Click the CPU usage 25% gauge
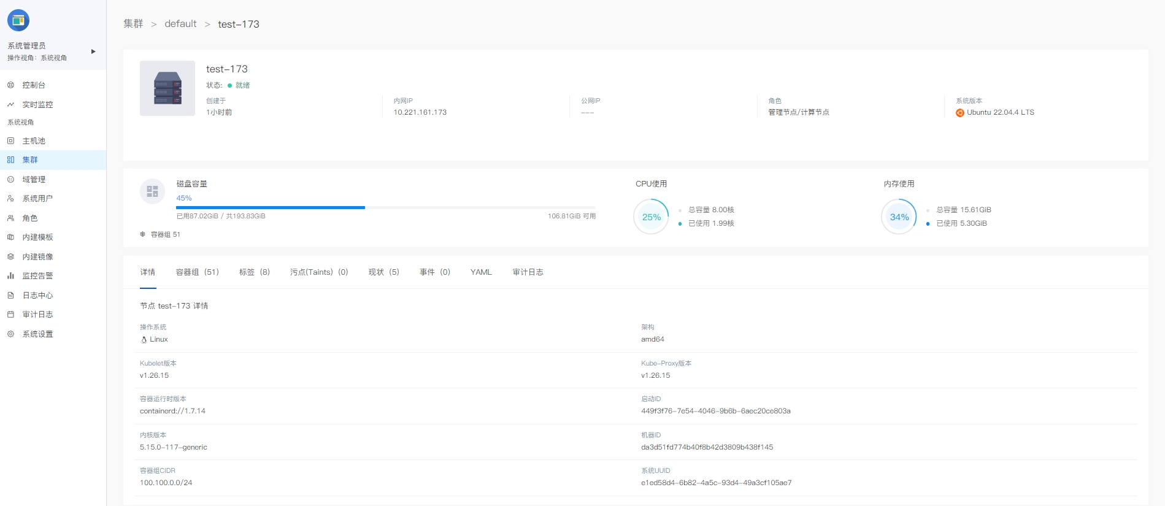Viewport: 1165px width, 506px height. point(651,217)
